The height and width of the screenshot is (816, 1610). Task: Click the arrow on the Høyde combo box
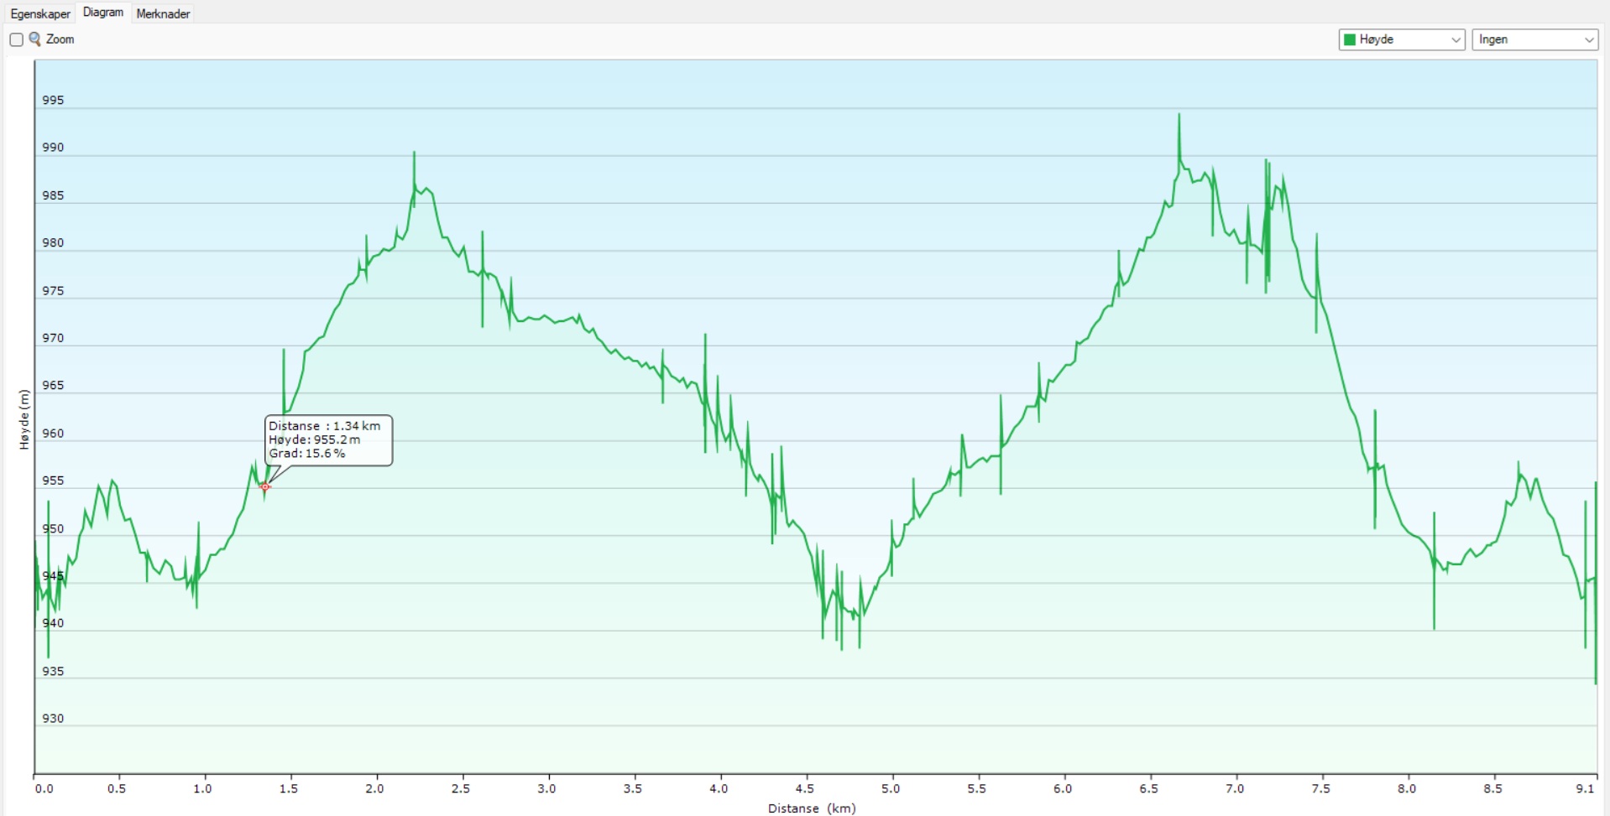1456,39
